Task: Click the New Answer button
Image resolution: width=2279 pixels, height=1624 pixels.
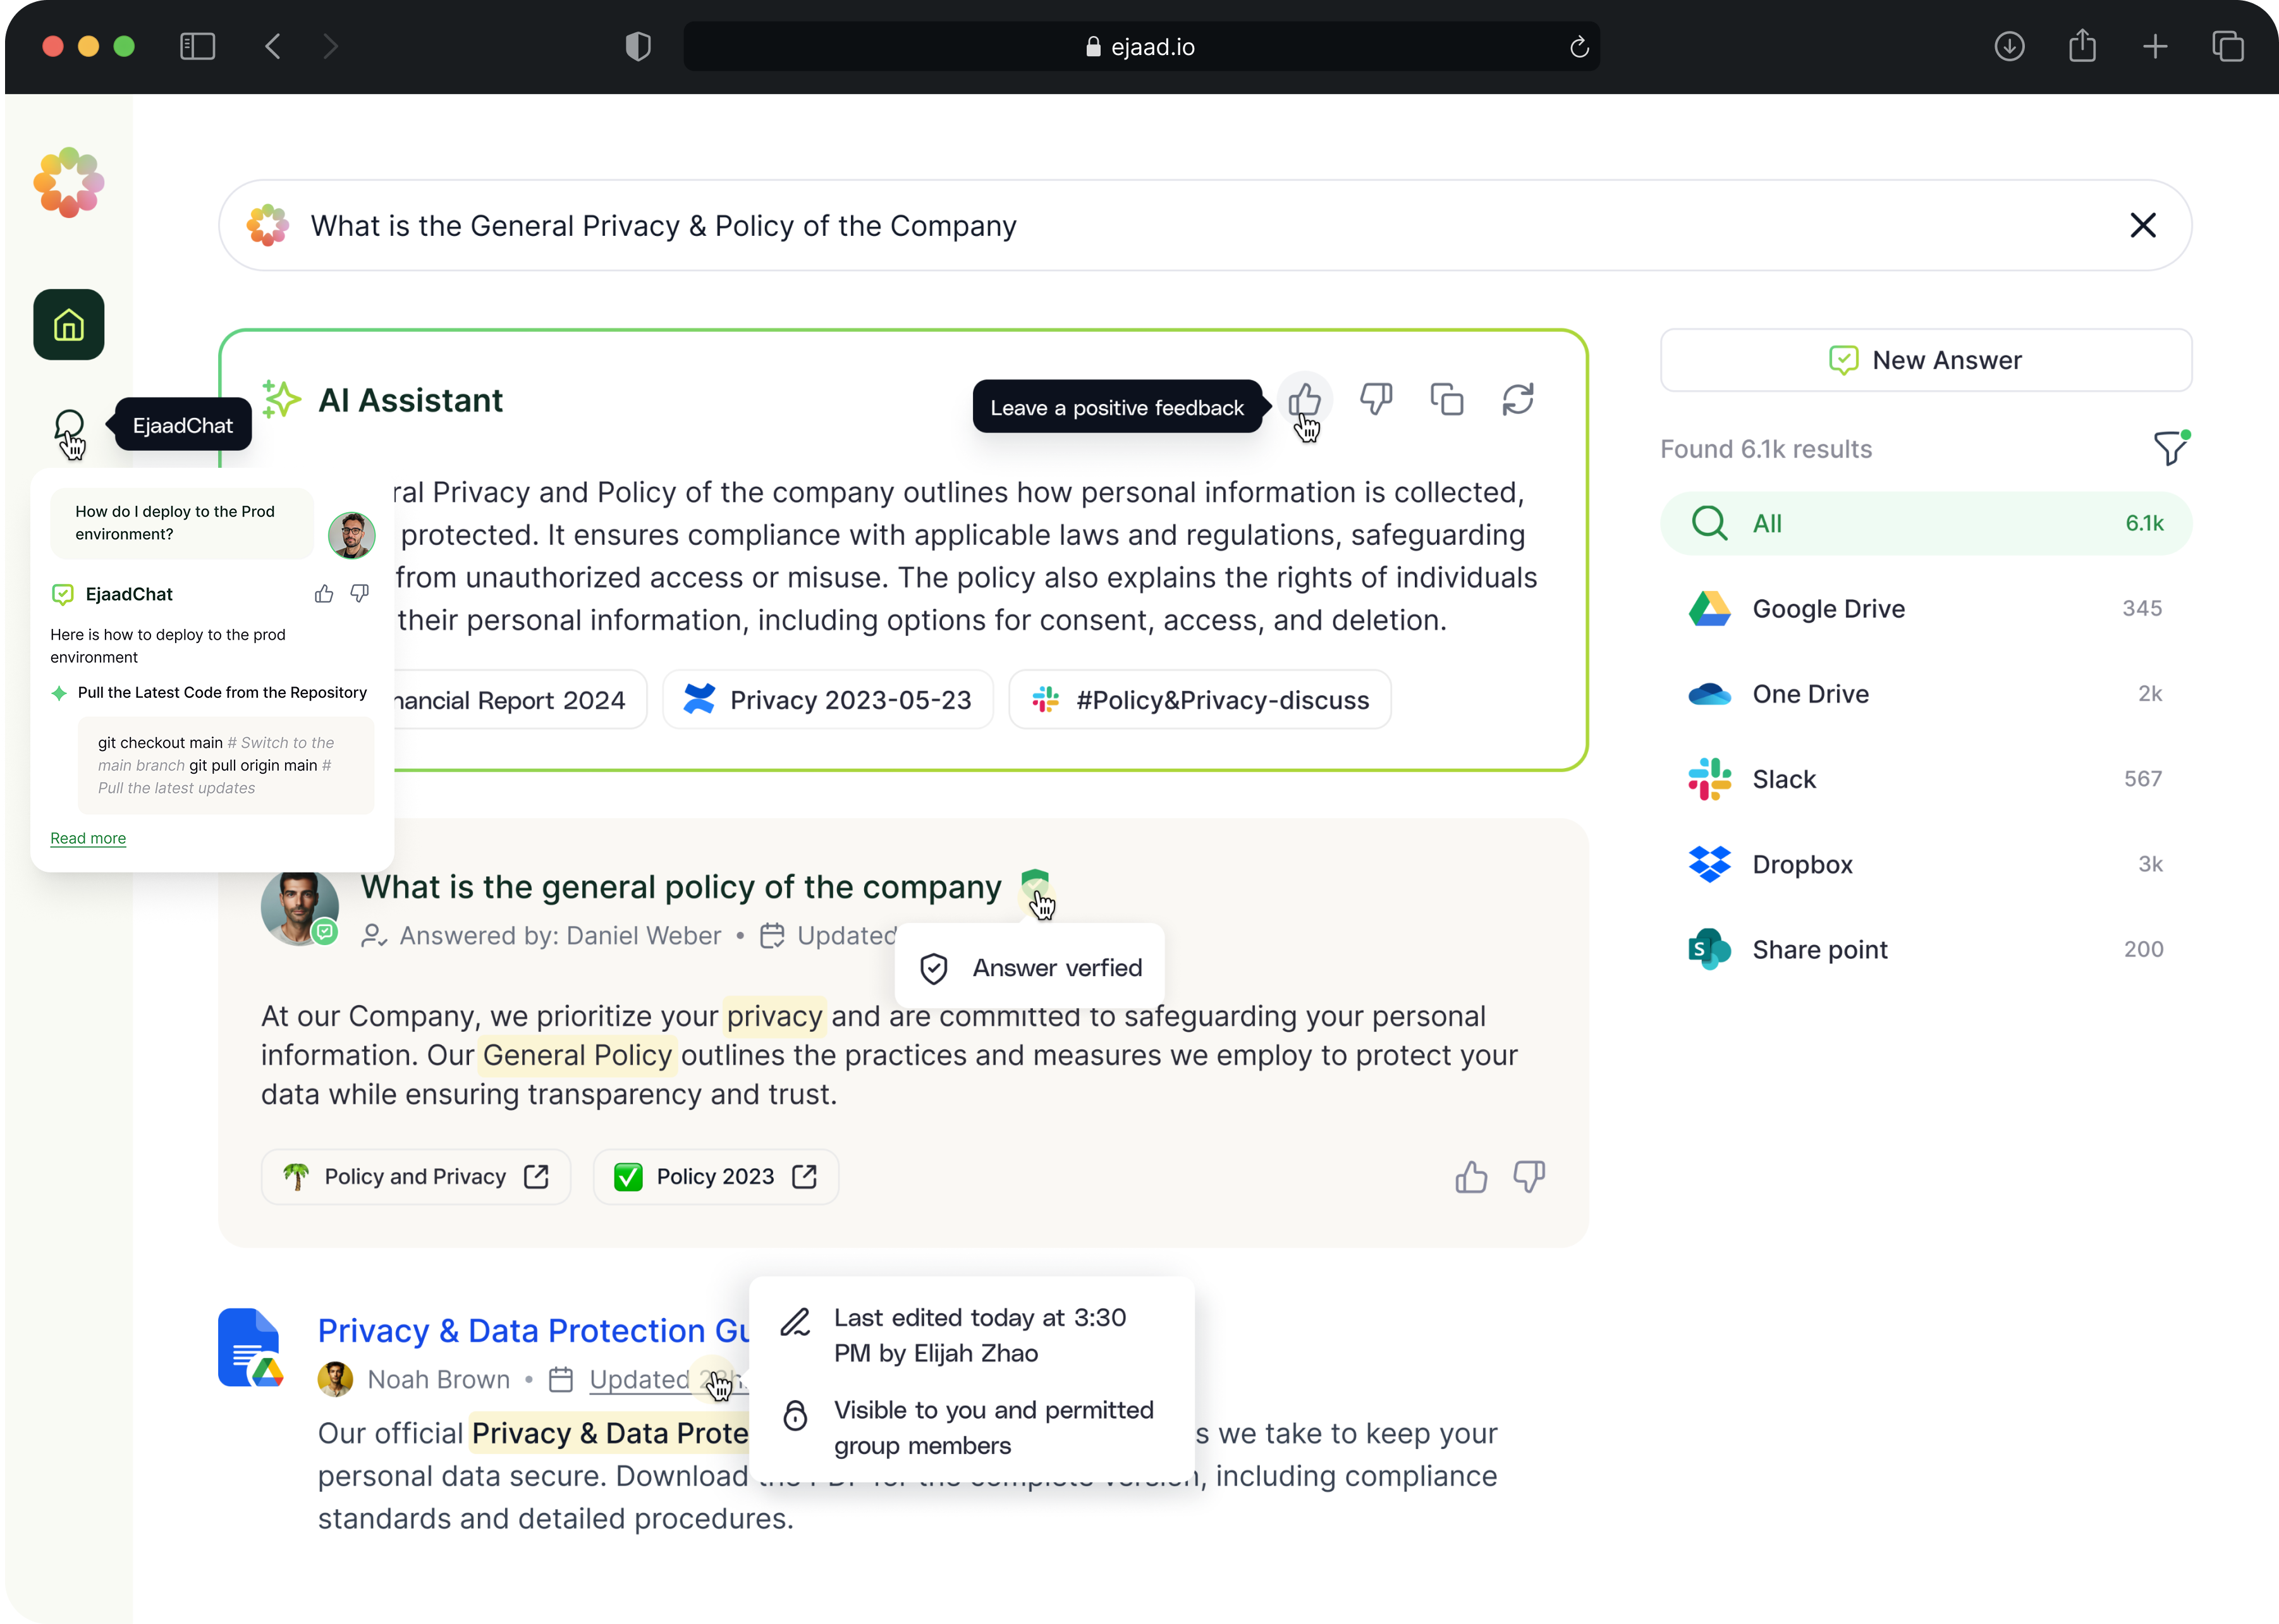Action: [x=1925, y=360]
